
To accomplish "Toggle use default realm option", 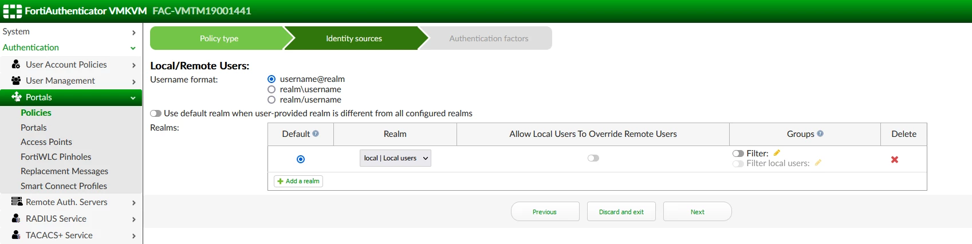I will click(x=156, y=113).
